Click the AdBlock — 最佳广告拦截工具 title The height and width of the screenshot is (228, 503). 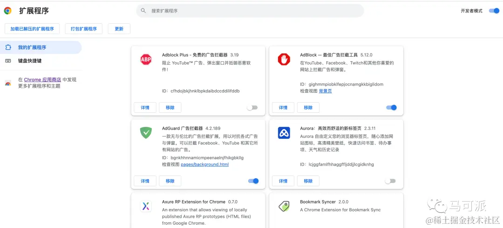329,55
